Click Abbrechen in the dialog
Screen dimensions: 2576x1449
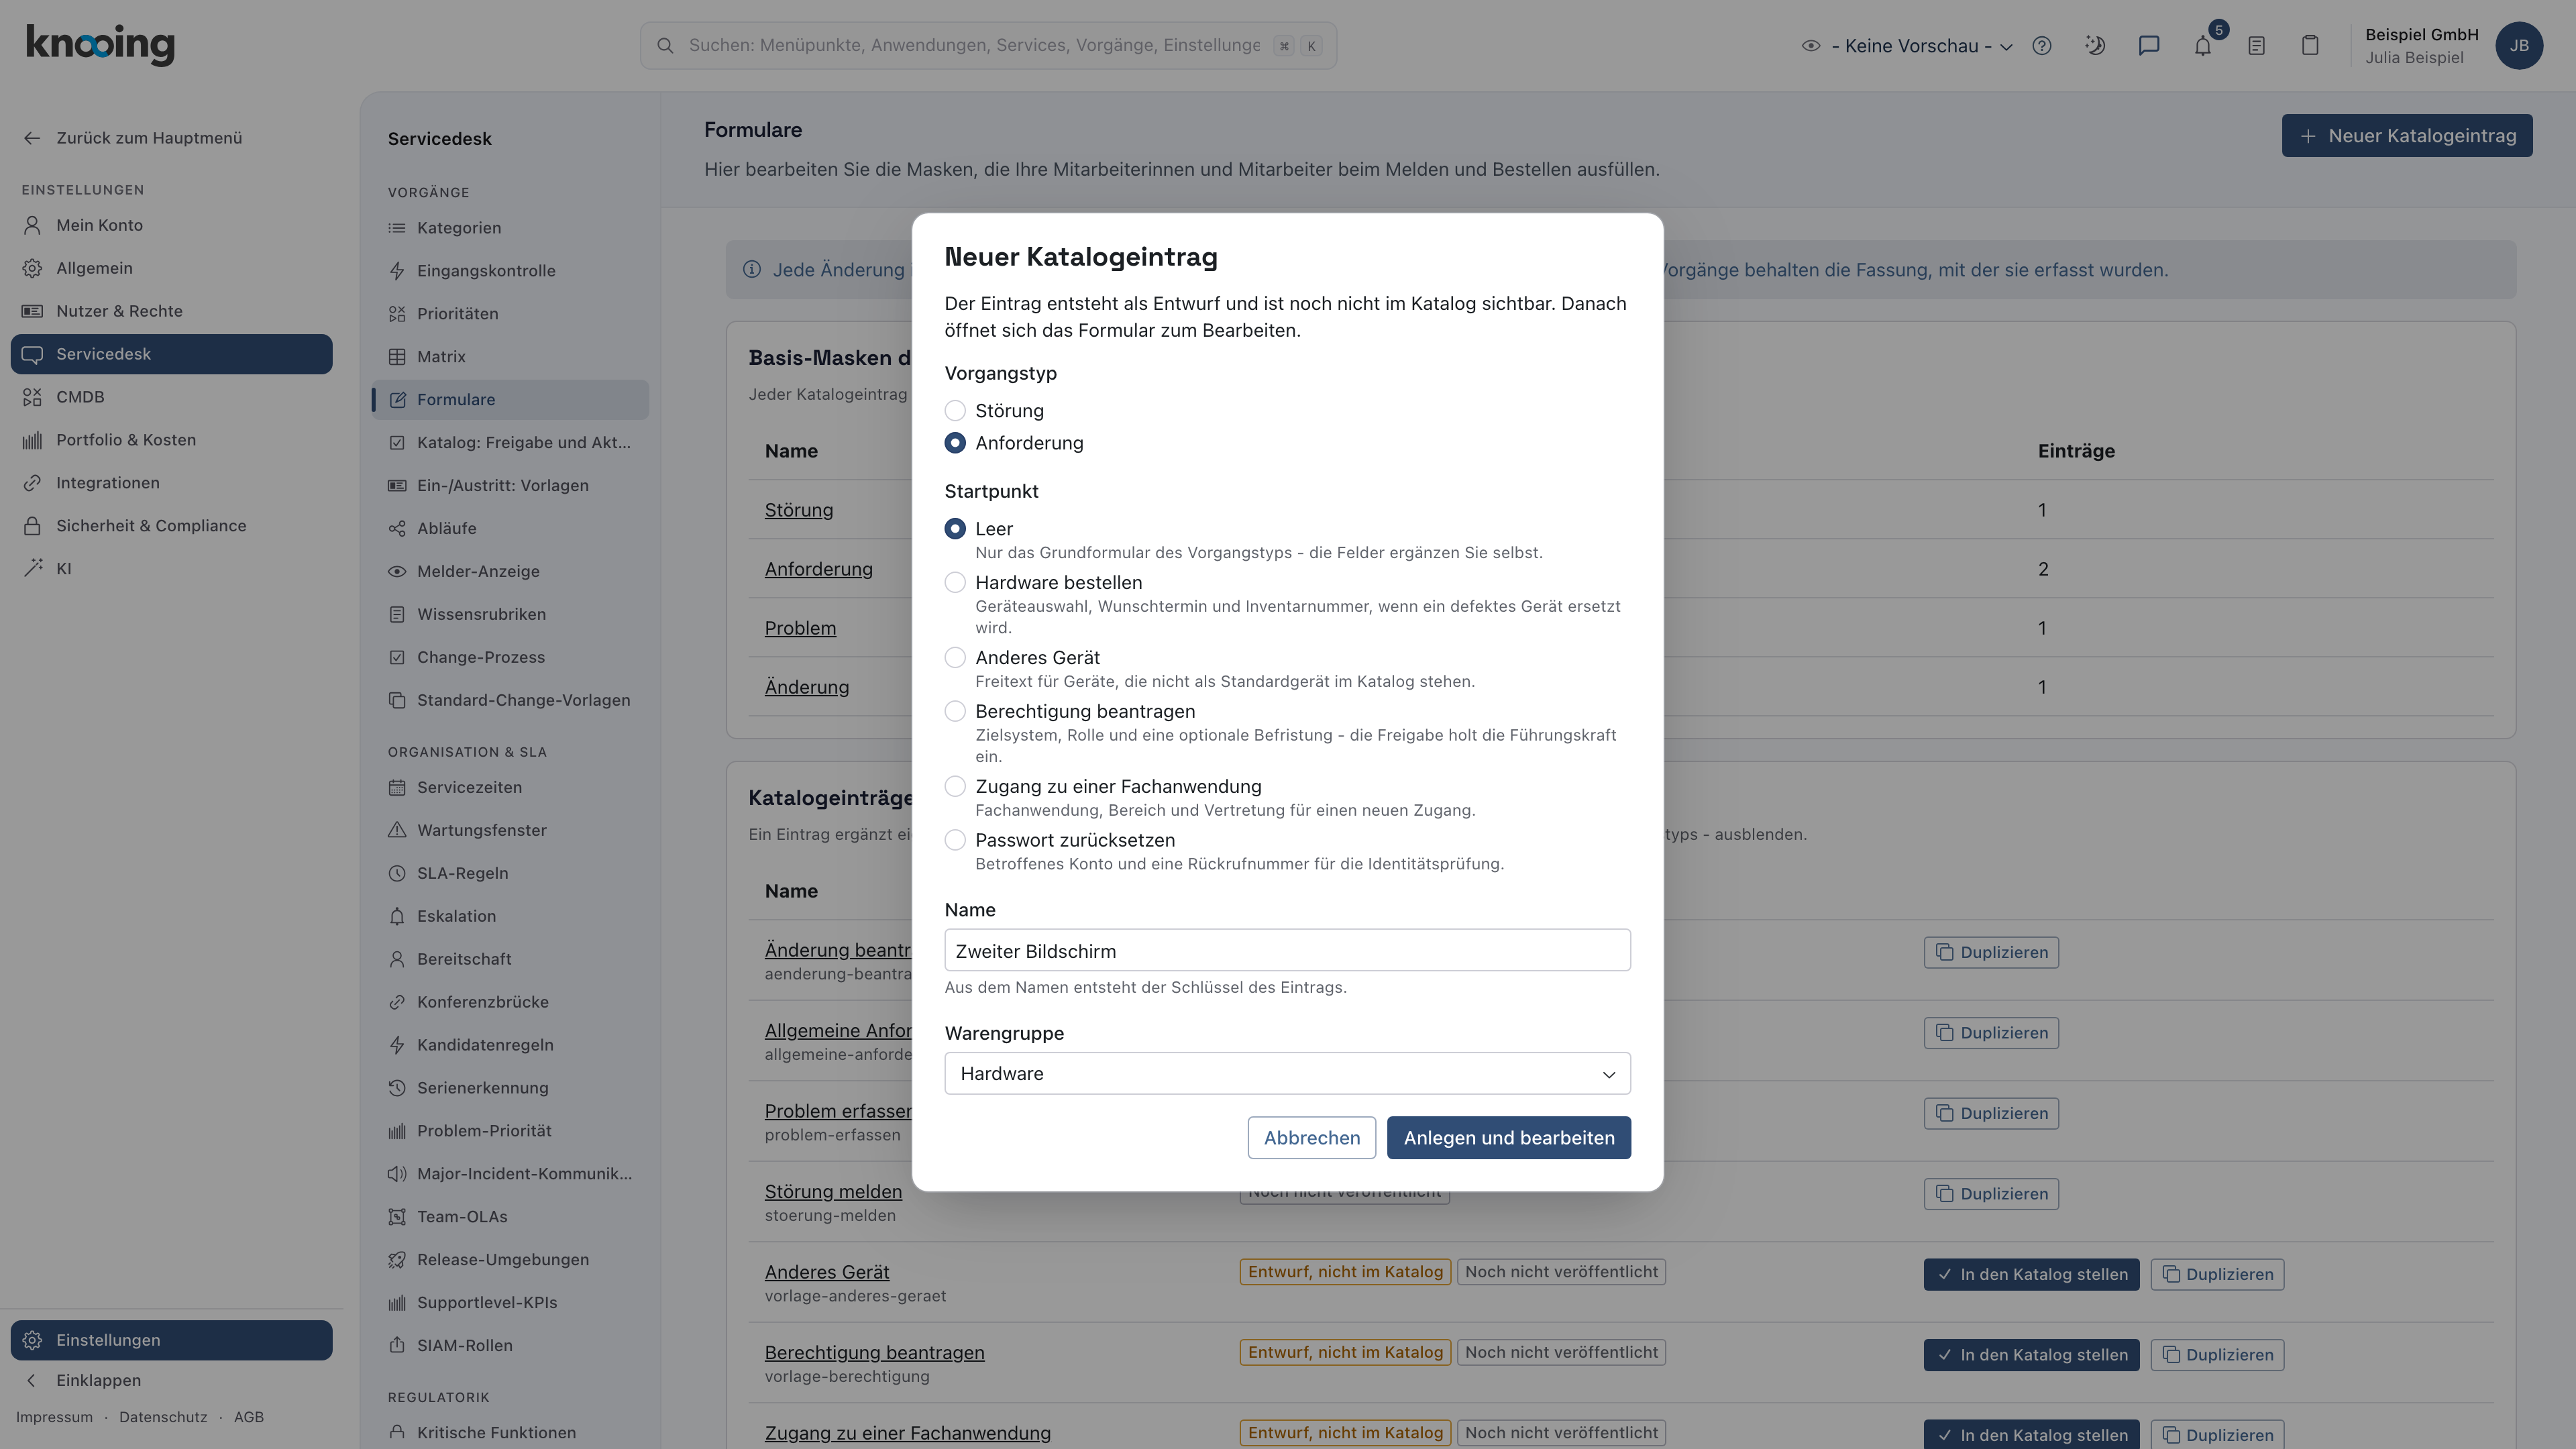tap(1311, 1138)
